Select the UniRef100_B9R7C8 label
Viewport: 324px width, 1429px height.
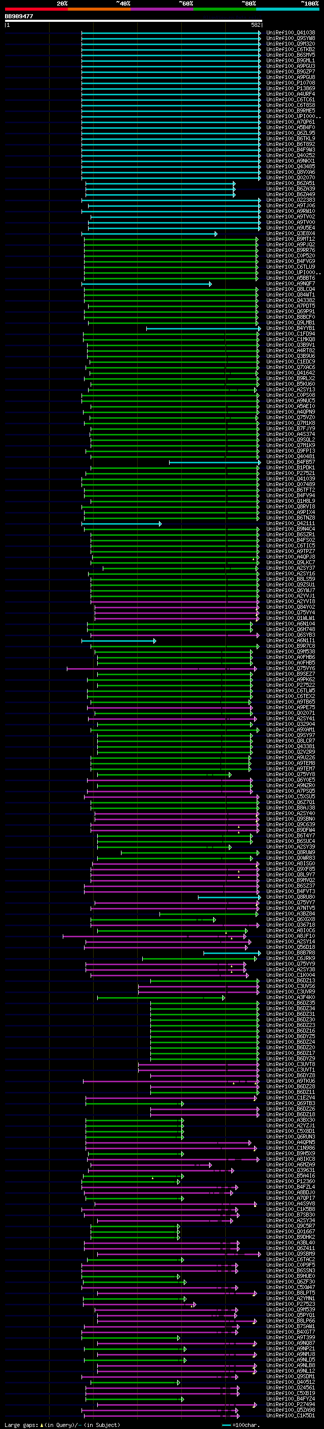tap(291, 646)
